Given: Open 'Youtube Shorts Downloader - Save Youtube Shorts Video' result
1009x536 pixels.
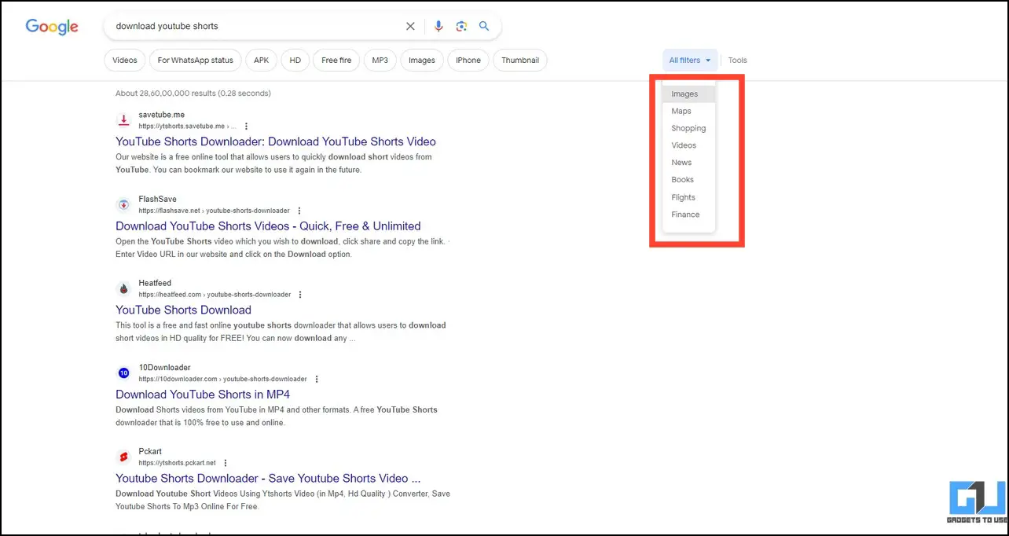Looking at the screenshot, I should (268, 479).
